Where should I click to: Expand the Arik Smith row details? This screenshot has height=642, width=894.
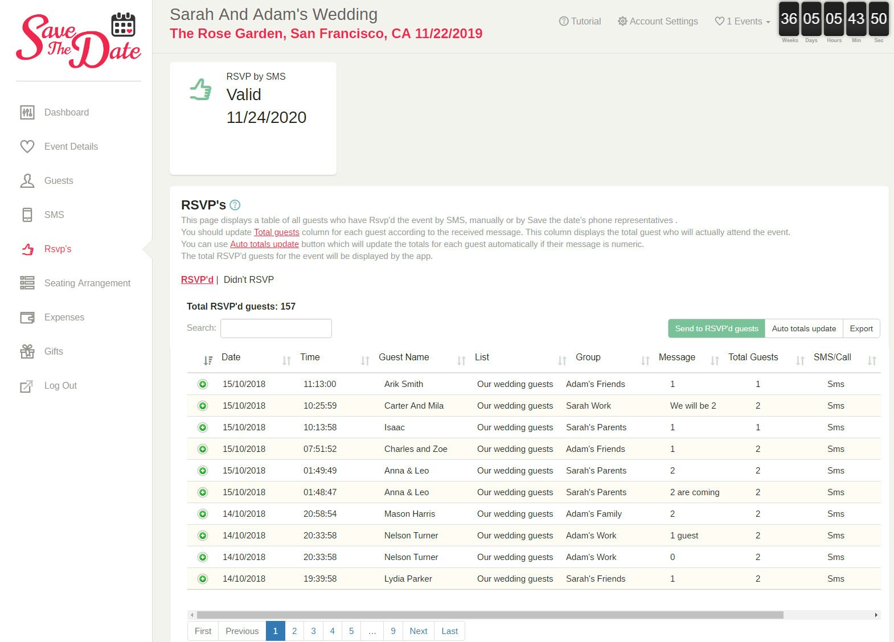203,384
